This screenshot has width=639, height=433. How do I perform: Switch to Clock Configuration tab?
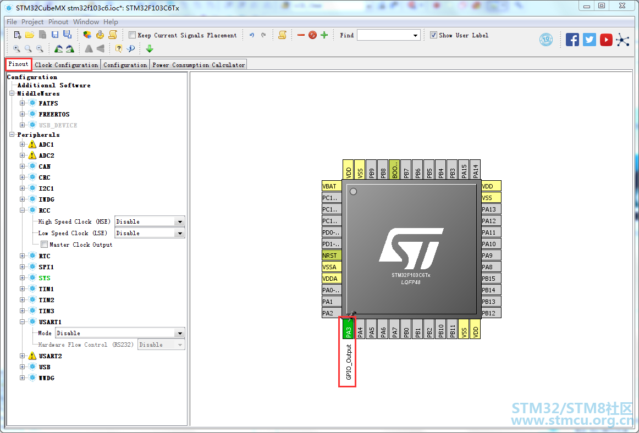67,65
